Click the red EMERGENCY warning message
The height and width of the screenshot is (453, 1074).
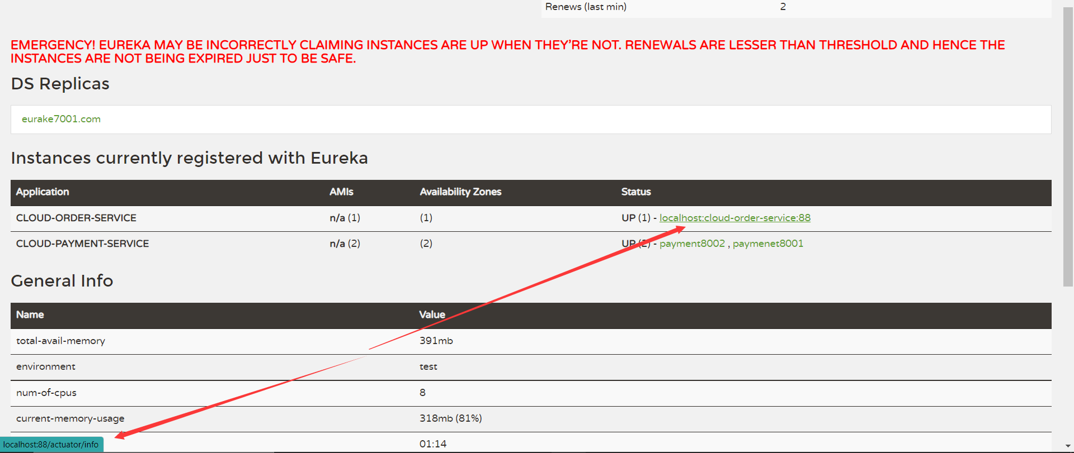tap(508, 51)
